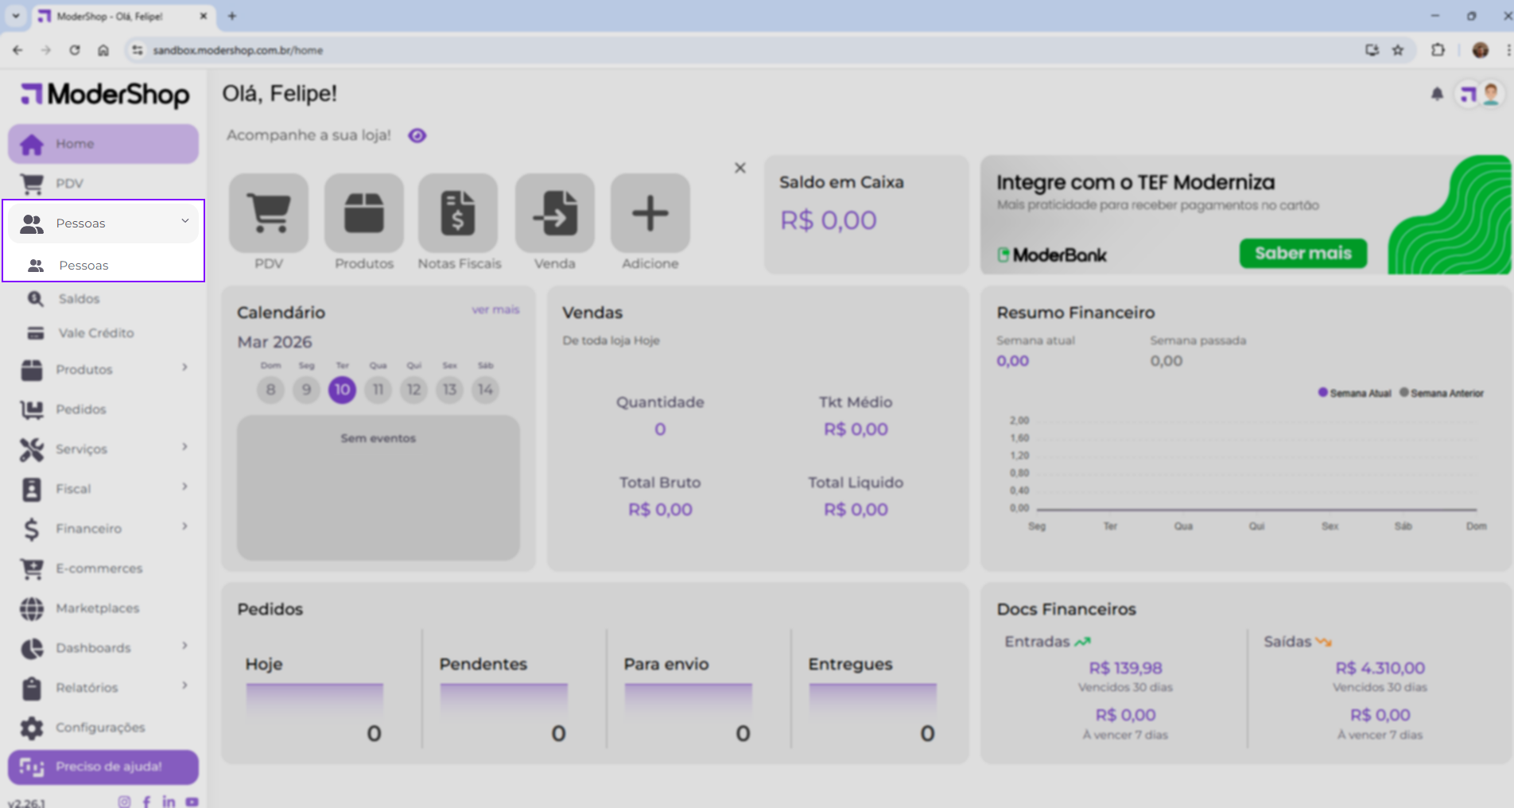Open the Venda shortcut icon
This screenshot has height=808, width=1514.
click(x=554, y=213)
